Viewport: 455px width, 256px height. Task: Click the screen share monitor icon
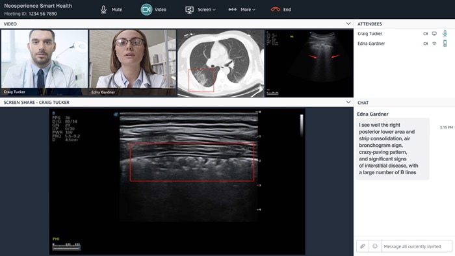tap(190, 10)
